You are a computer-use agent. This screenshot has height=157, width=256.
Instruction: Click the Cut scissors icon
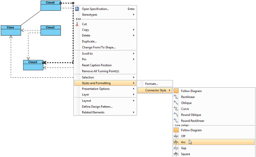[77, 24]
